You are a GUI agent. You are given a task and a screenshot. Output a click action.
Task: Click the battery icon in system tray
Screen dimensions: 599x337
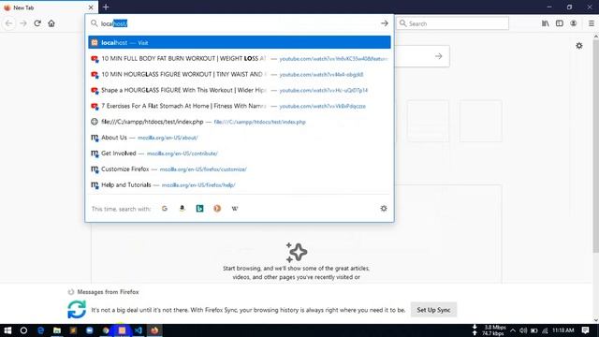point(534,330)
